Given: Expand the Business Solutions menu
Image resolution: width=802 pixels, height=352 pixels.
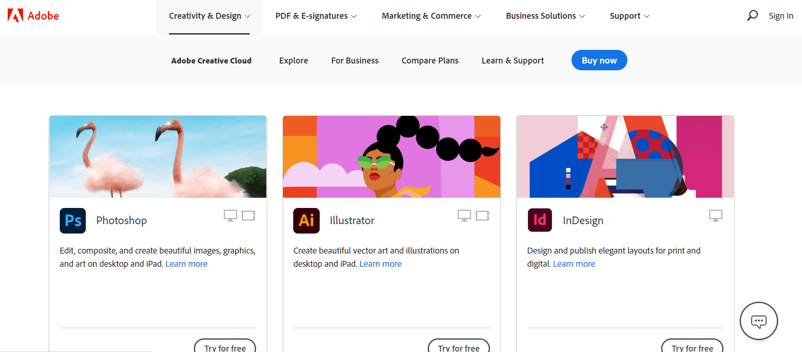Looking at the screenshot, I should click(x=545, y=16).
